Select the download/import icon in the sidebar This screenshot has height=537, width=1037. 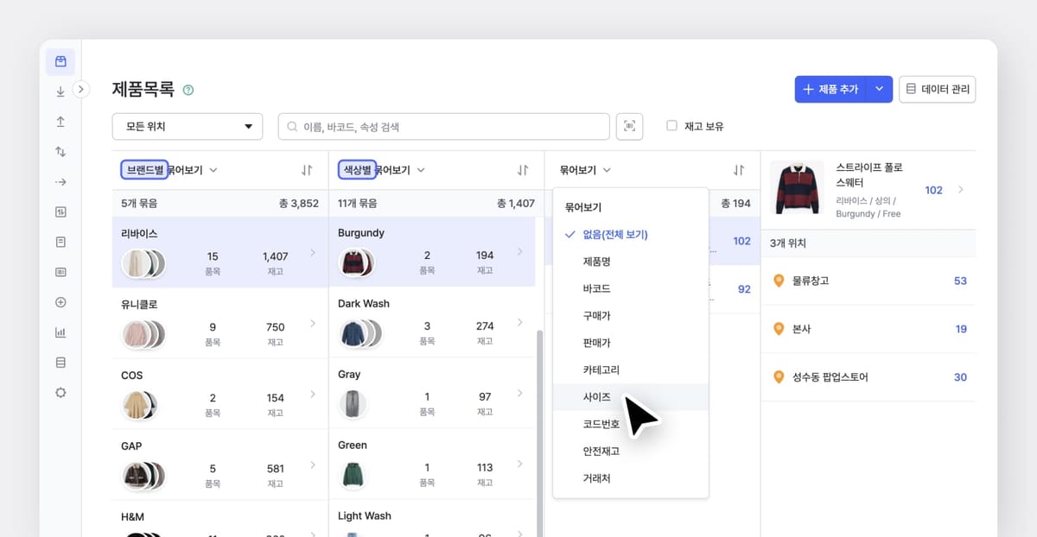pyautogui.click(x=60, y=91)
